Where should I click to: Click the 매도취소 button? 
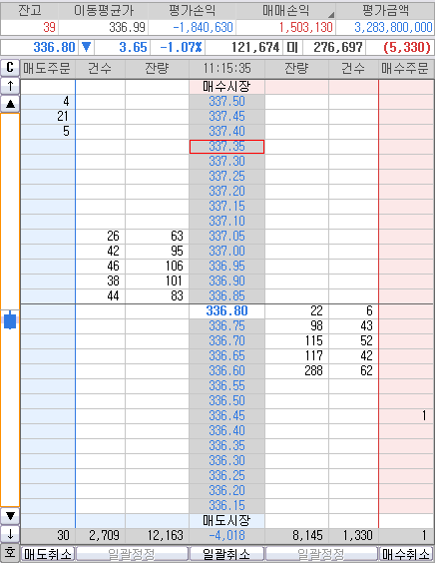pyautogui.click(x=48, y=554)
